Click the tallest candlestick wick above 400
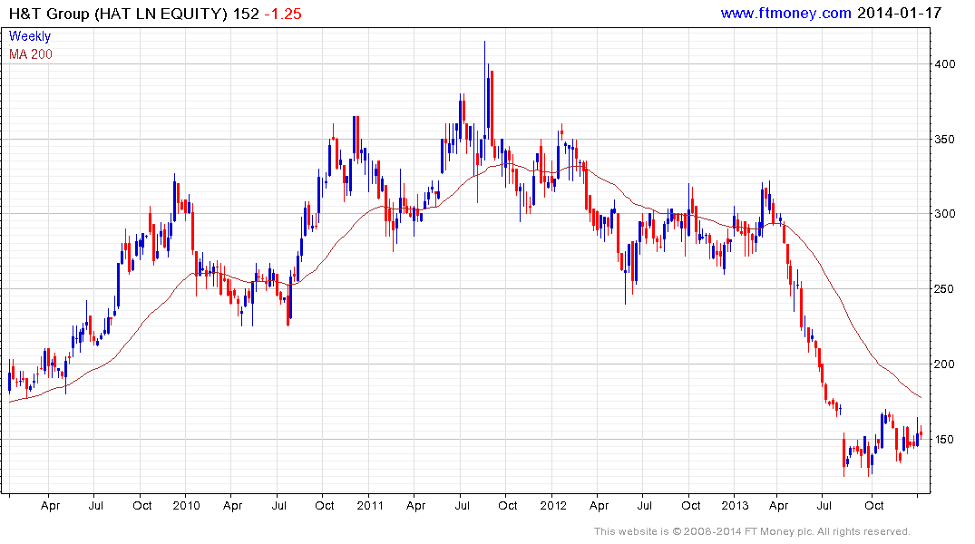 coord(484,56)
